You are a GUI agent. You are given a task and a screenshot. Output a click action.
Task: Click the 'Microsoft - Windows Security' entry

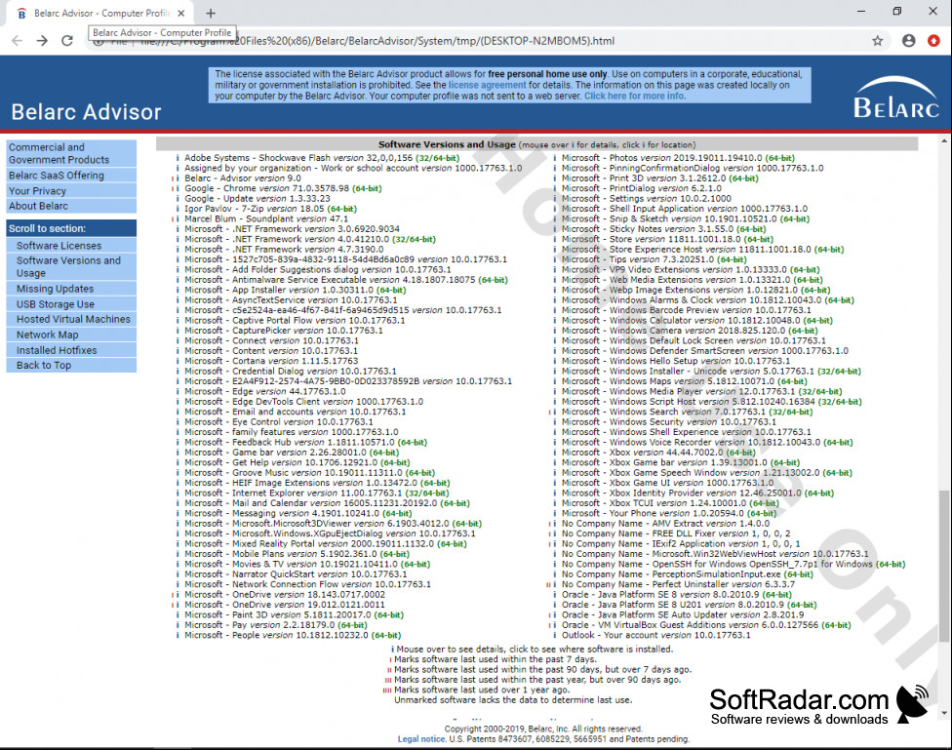coord(668,422)
